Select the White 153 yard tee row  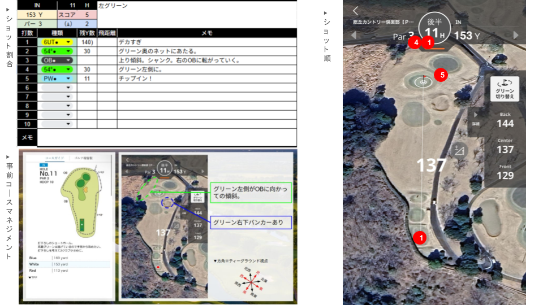[68, 264]
